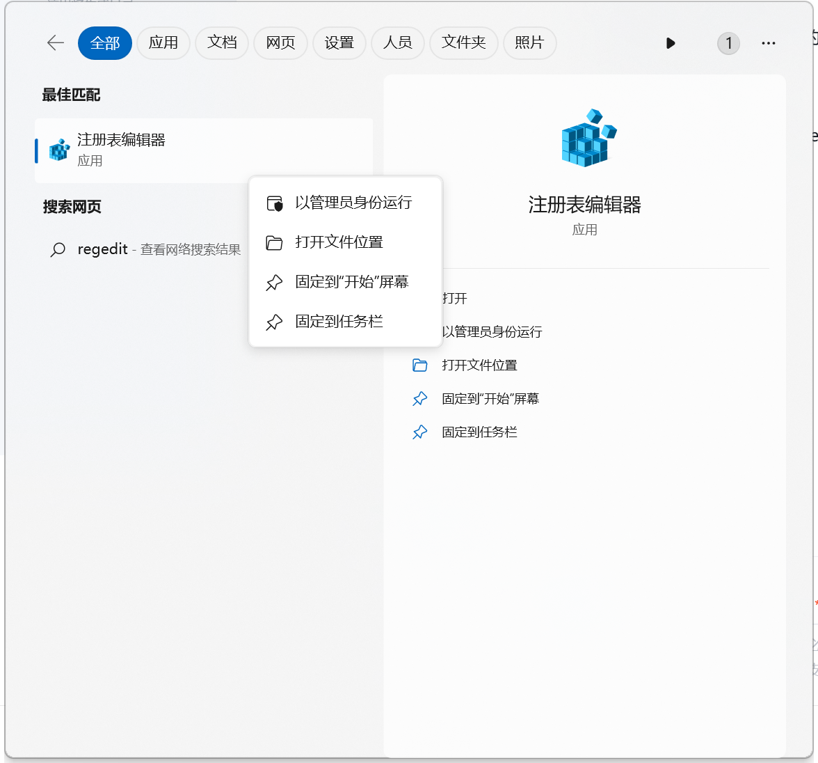Image resolution: width=818 pixels, height=763 pixels.
Task: Switch to the 人员 filter tab
Action: 398,43
